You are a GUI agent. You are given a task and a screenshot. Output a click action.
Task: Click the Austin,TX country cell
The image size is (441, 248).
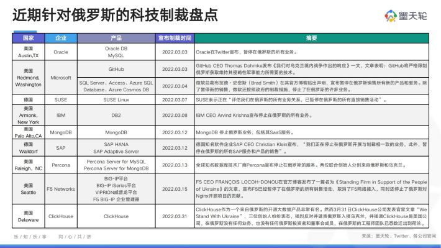tap(29, 52)
